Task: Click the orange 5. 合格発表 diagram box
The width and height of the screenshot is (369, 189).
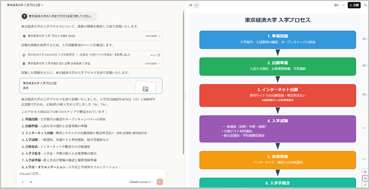Action: (x=277, y=160)
